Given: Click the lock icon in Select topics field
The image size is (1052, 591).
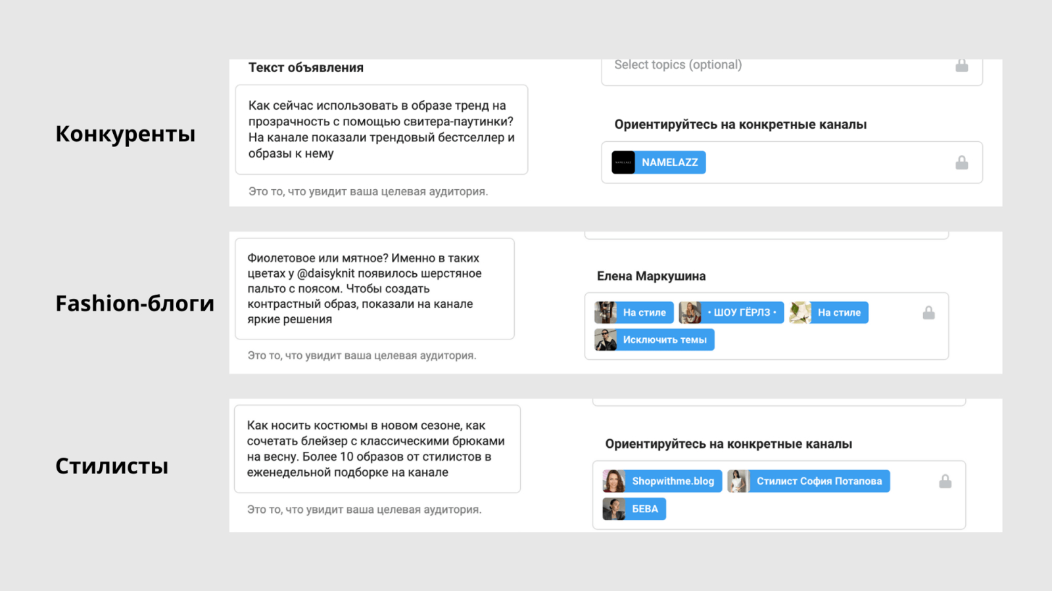Looking at the screenshot, I should point(961,66).
